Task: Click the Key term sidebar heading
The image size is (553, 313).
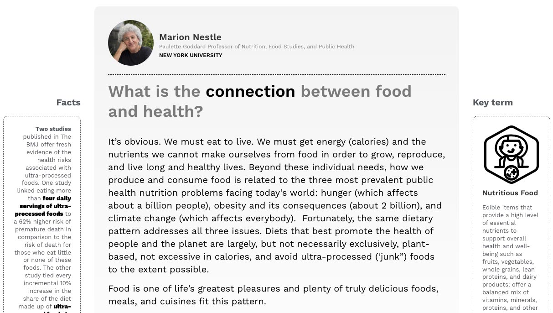Action: click(492, 103)
